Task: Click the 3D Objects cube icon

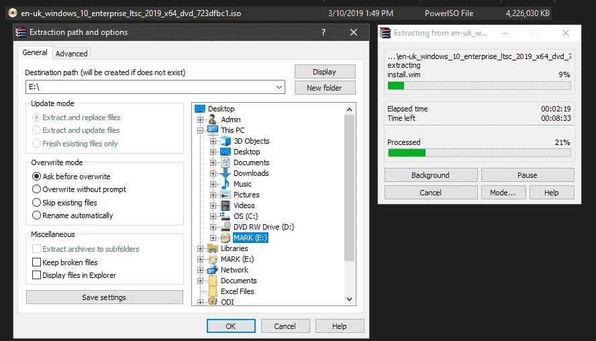Action: (x=226, y=141)
